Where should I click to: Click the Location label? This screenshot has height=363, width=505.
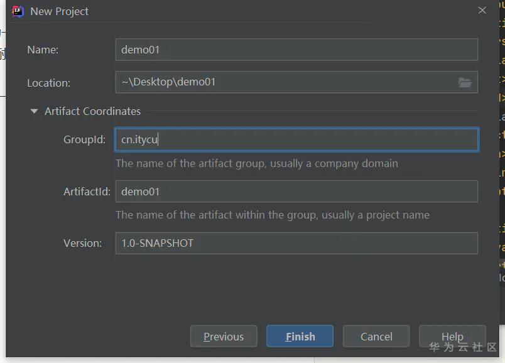(x=48, y=83)
